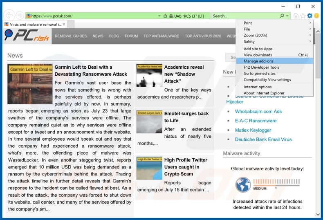The width and height of the screenshot is (323, 220).
Task: Open the Home page icon
Action: (x=296, y=16)
